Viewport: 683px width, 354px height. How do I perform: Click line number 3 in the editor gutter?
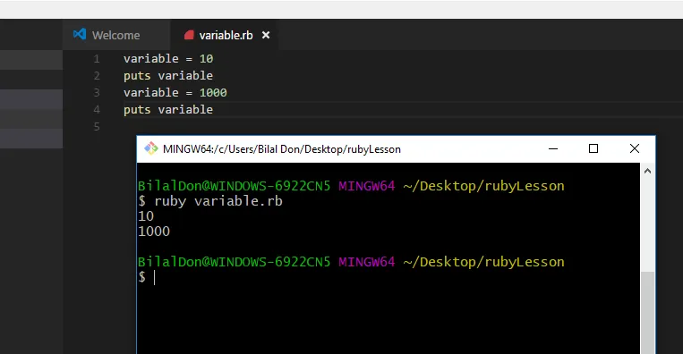point(97,93)
